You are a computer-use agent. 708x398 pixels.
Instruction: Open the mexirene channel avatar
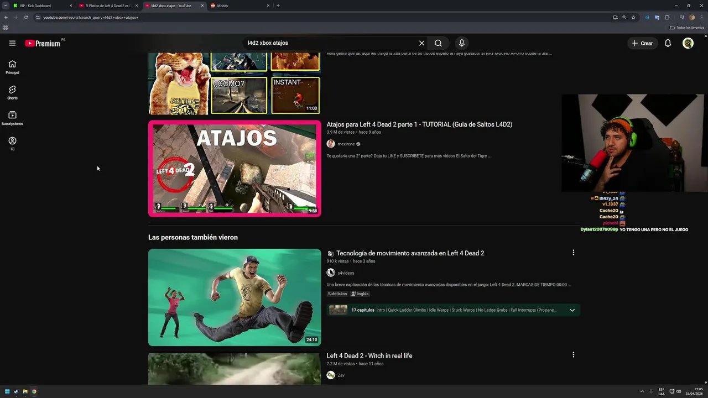(x=331, y=144)
